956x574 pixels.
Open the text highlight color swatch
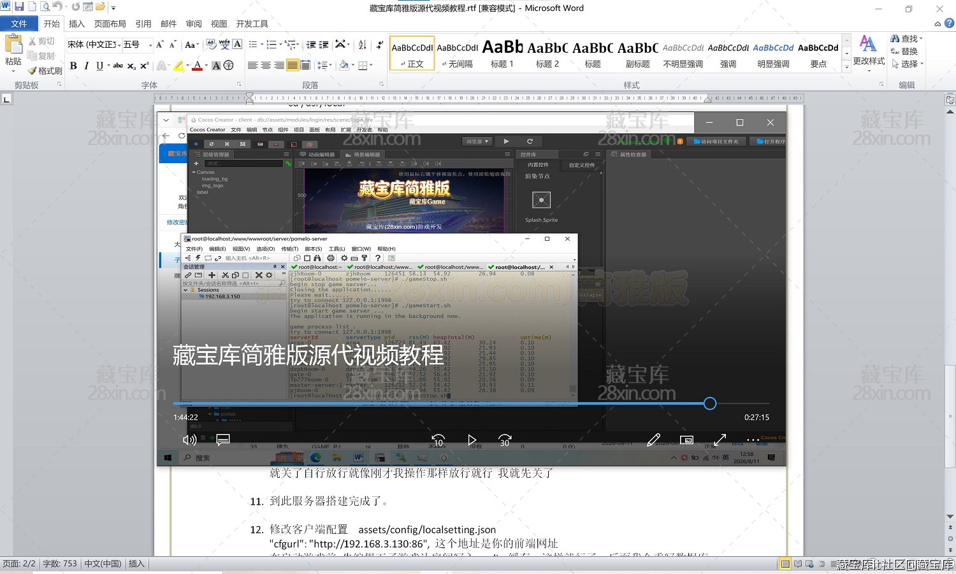[x=178, y=66]
